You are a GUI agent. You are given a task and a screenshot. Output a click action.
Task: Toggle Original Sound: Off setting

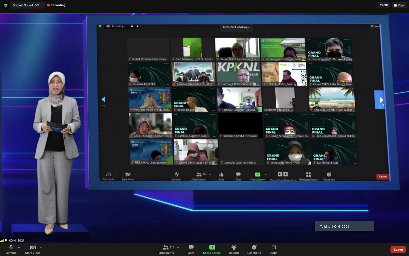coord(26,5)
